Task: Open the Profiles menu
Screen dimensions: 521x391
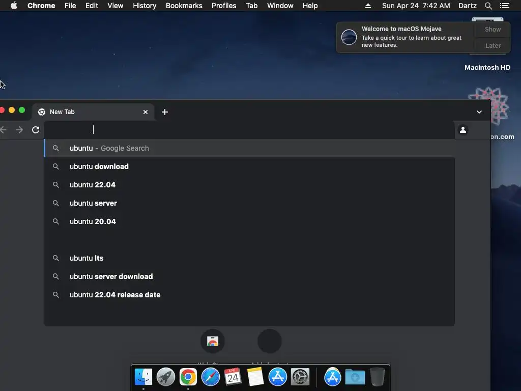Action: [x=224, y=6]
